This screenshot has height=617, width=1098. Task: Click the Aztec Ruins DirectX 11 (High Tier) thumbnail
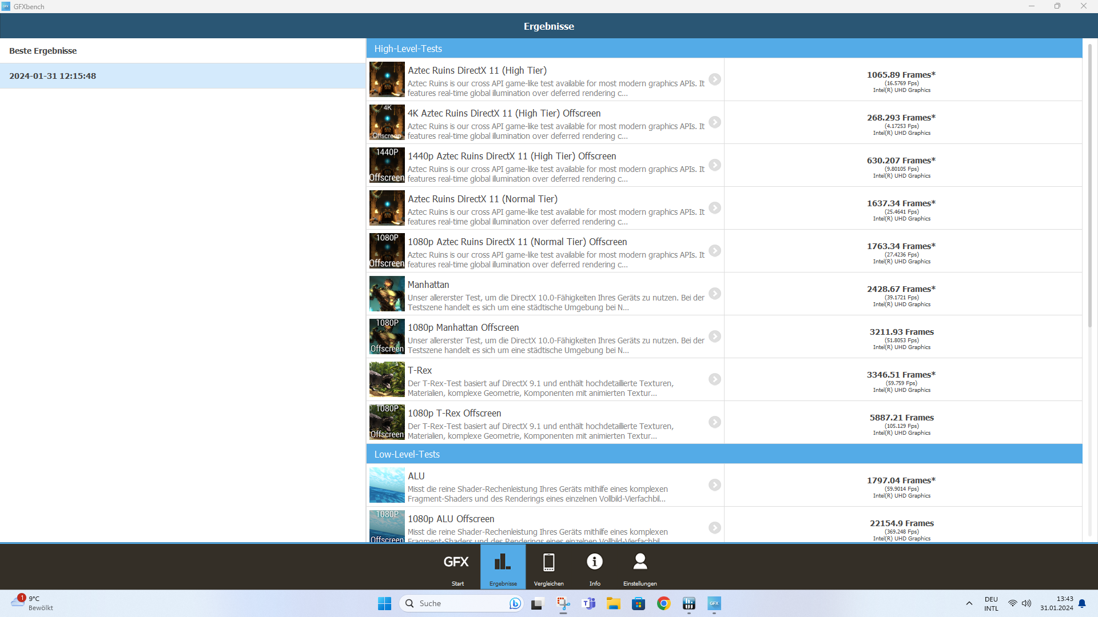387,79
